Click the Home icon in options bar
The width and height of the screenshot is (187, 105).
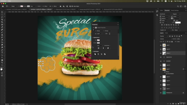point(3,6)
